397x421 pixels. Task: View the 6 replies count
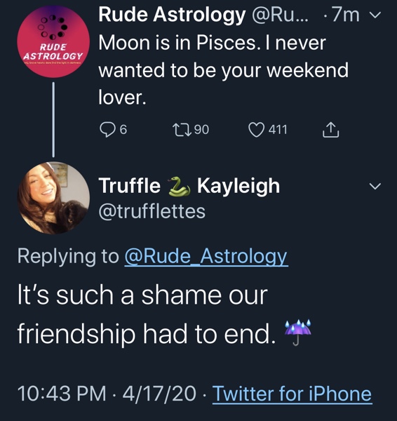(x=123, y=130)
